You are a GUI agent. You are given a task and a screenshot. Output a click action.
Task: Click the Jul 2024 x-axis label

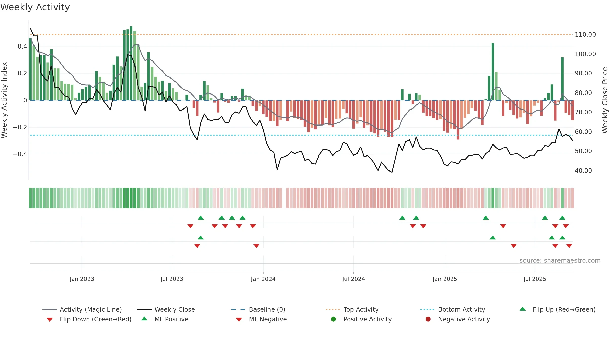click(353, 279)
